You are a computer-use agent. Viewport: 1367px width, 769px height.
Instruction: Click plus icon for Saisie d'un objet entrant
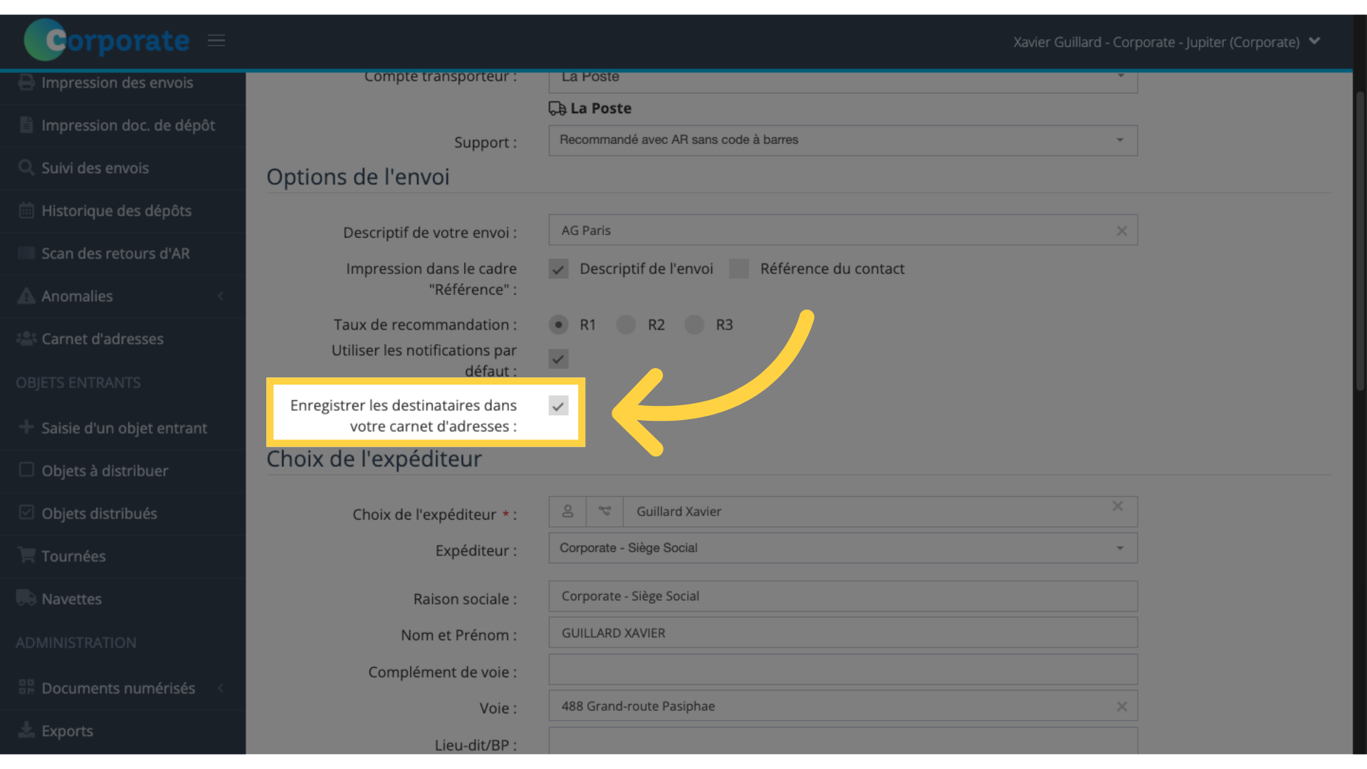26,427
